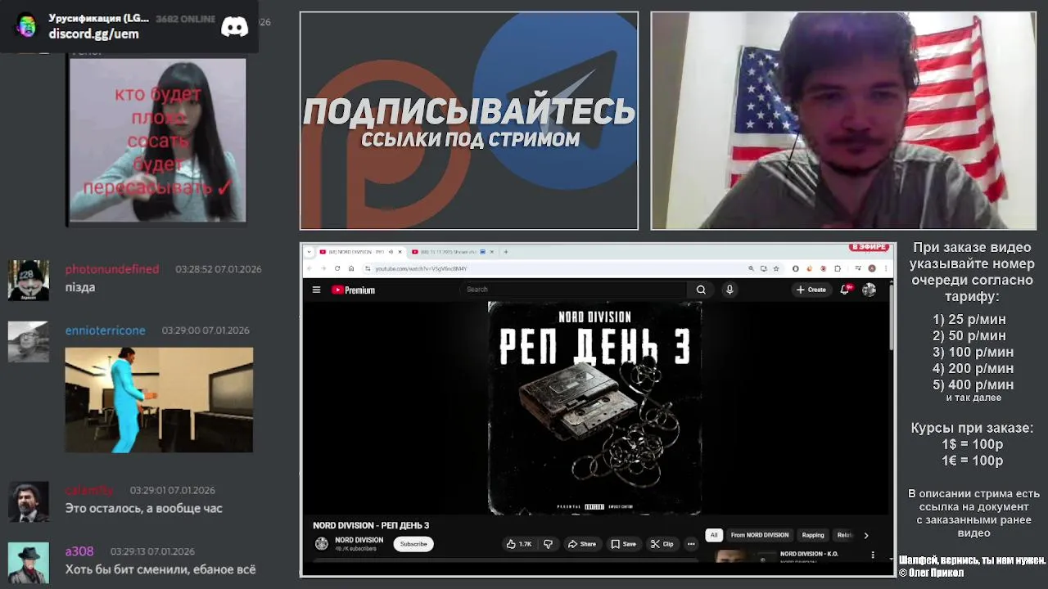
Task: Open the Create dropdown button
Action: [811, 290]
